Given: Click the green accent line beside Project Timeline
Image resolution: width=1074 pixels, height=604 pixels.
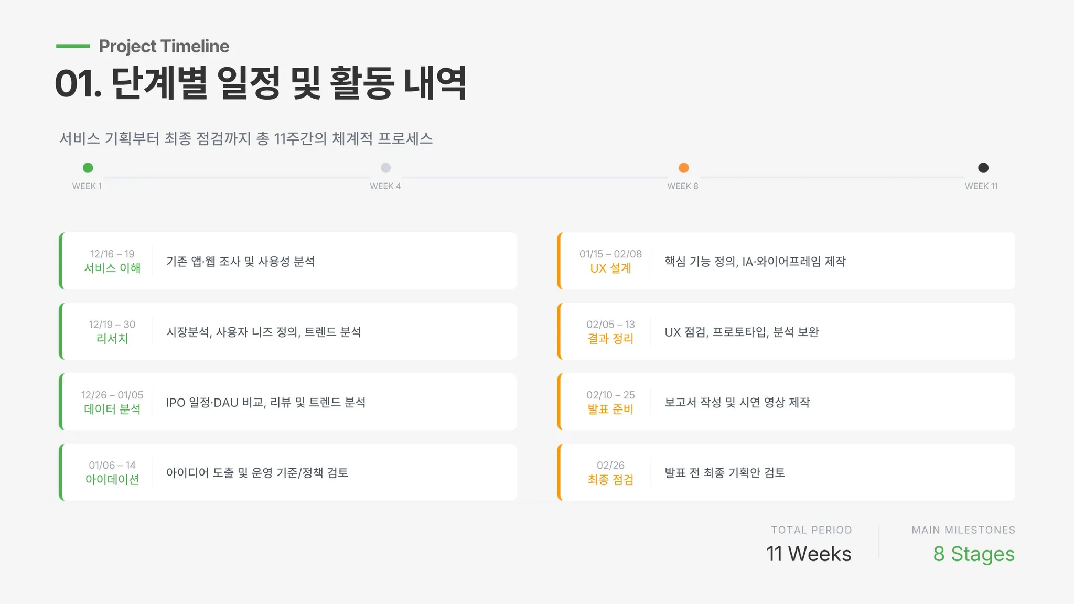Looking at the screenshot, I should 73,46.
